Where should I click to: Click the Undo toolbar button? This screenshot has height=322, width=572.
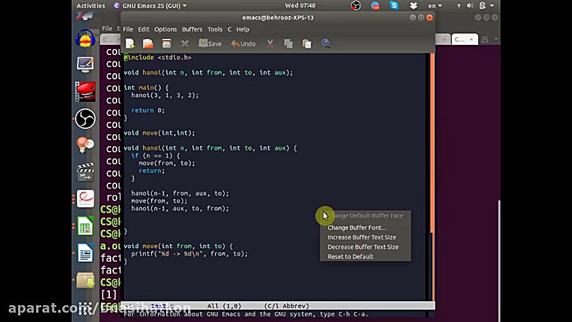(x=243, y=44)
